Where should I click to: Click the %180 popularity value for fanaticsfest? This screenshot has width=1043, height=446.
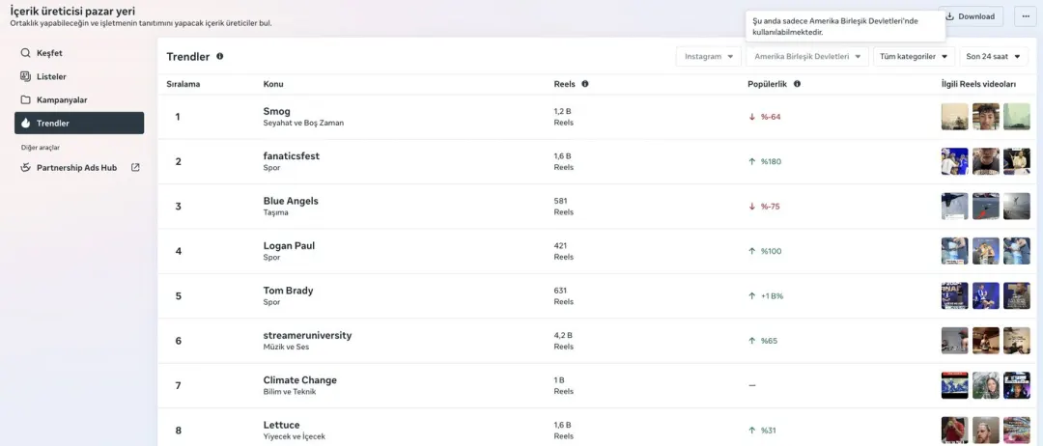click(771, 161)
